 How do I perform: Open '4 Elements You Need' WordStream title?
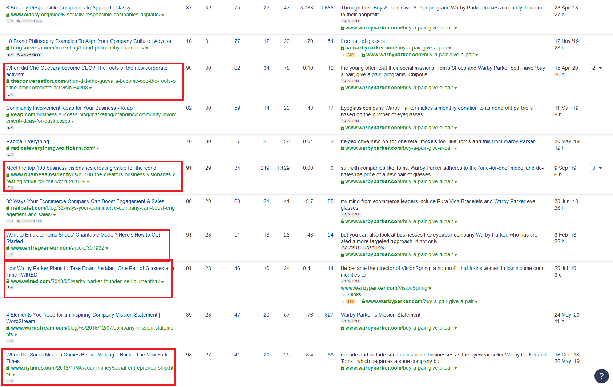pyautogui.click(x=83, y=318)
